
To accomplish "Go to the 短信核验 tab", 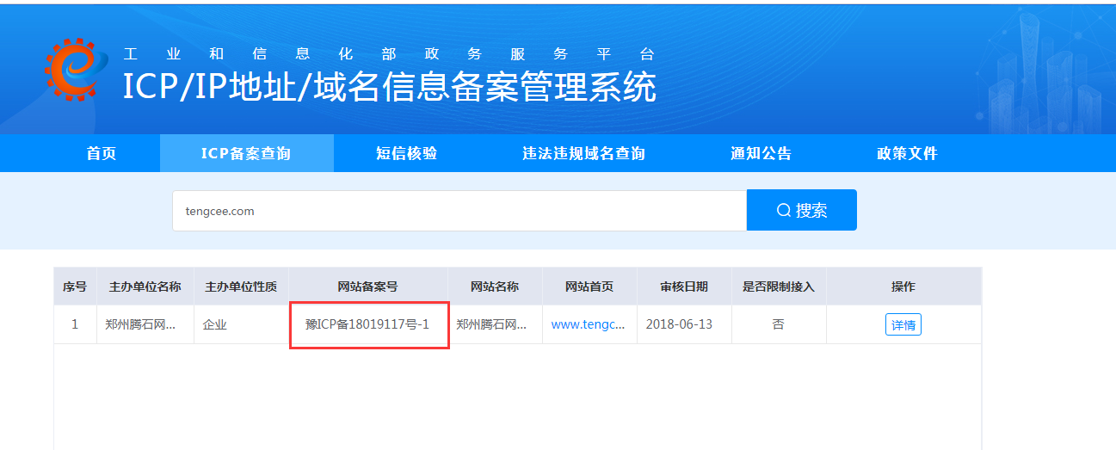I will click(x=407, y=154).
